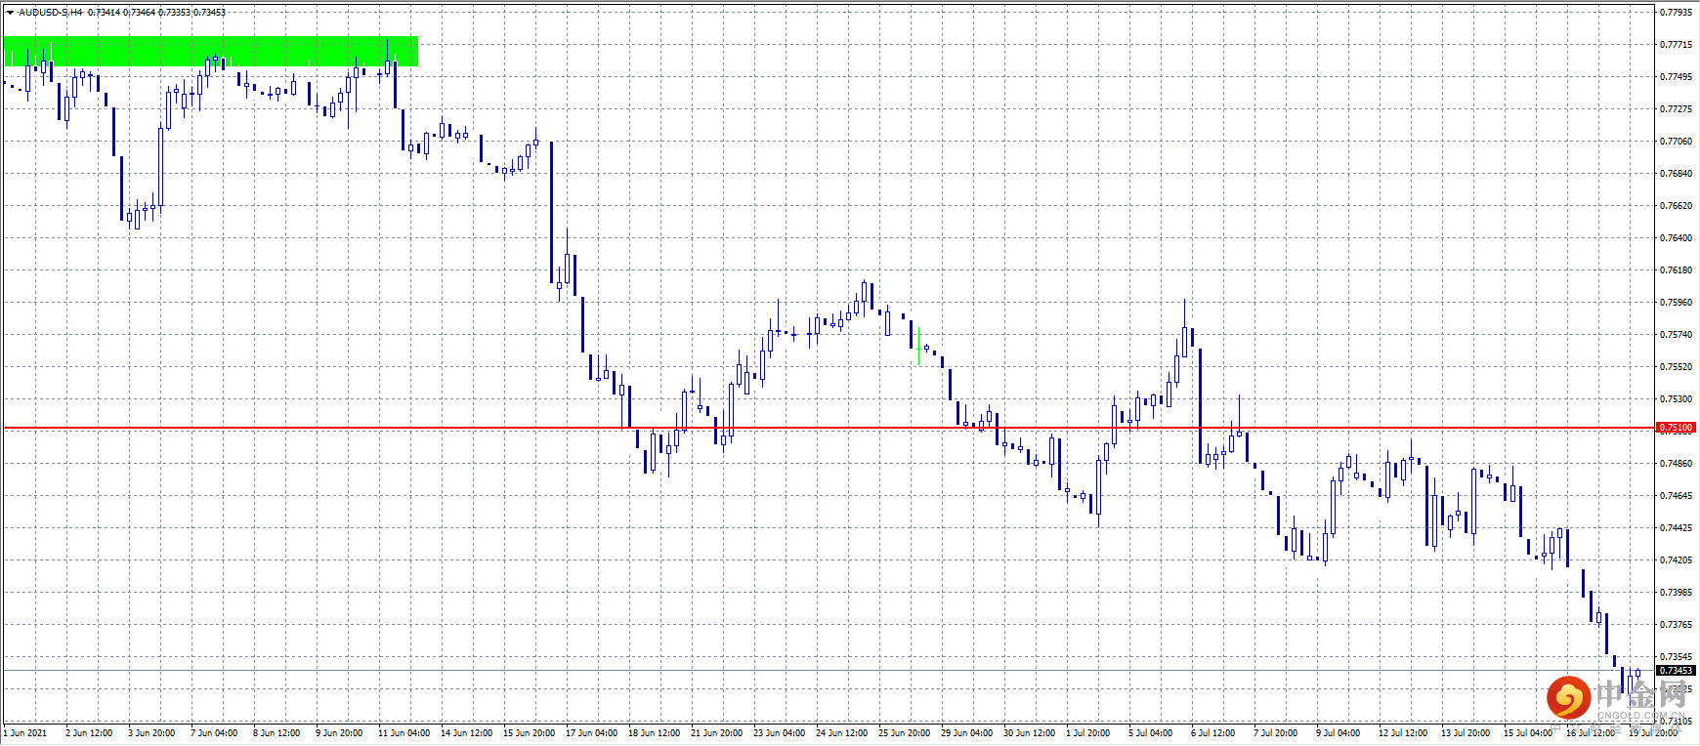Image resolution: width=1700 pixels, height=746 pixels.
Task: Select the green rectangle zone near 0.77715
Action: (x=211, y=52)
